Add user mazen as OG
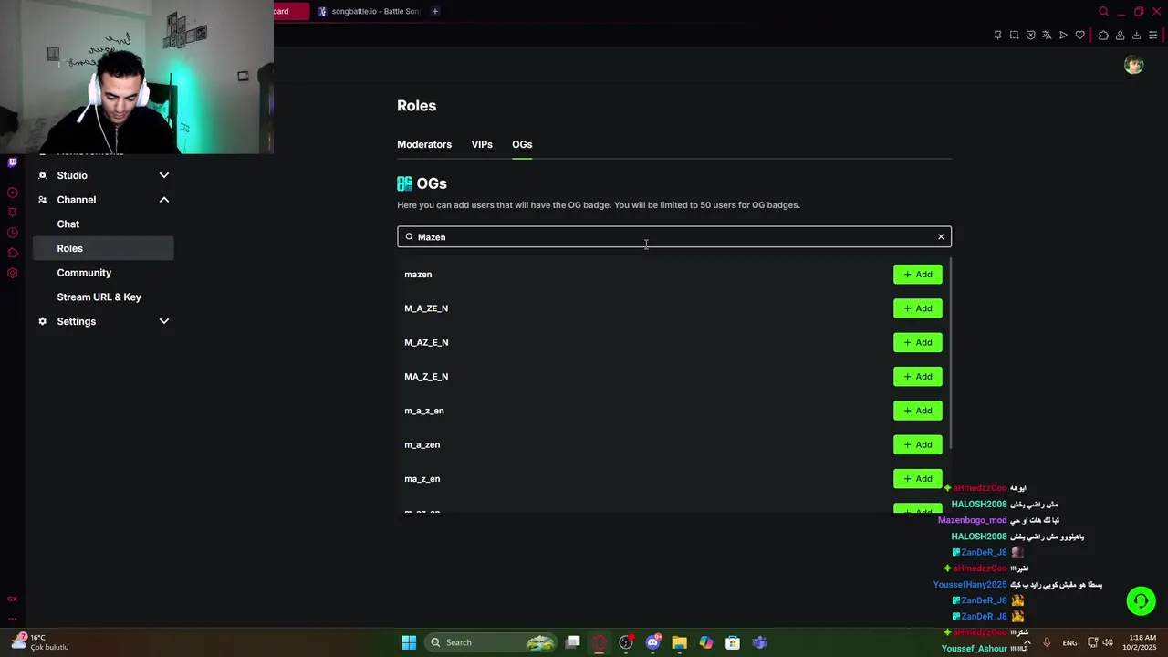This screenshot has width=1168, height=657. [x=917, y=275]
